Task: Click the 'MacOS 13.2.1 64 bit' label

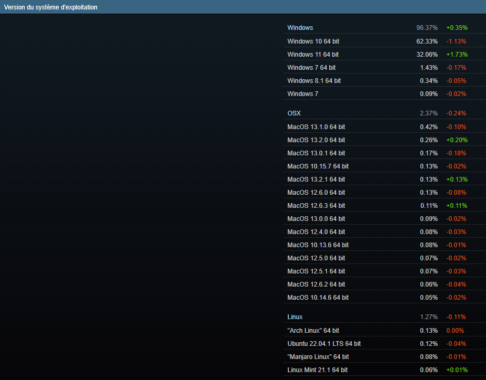Action: point(316,180)
